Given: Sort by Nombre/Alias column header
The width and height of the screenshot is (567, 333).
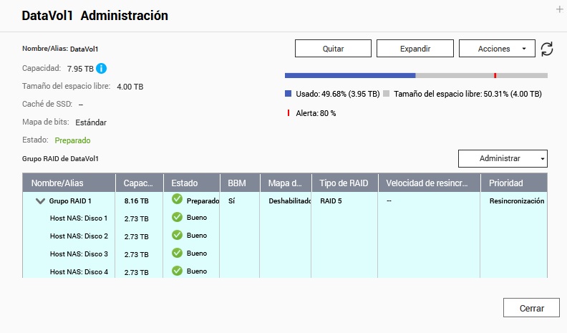Looking at the screenshot, I should pyautogui.click(x=68, y=183).
